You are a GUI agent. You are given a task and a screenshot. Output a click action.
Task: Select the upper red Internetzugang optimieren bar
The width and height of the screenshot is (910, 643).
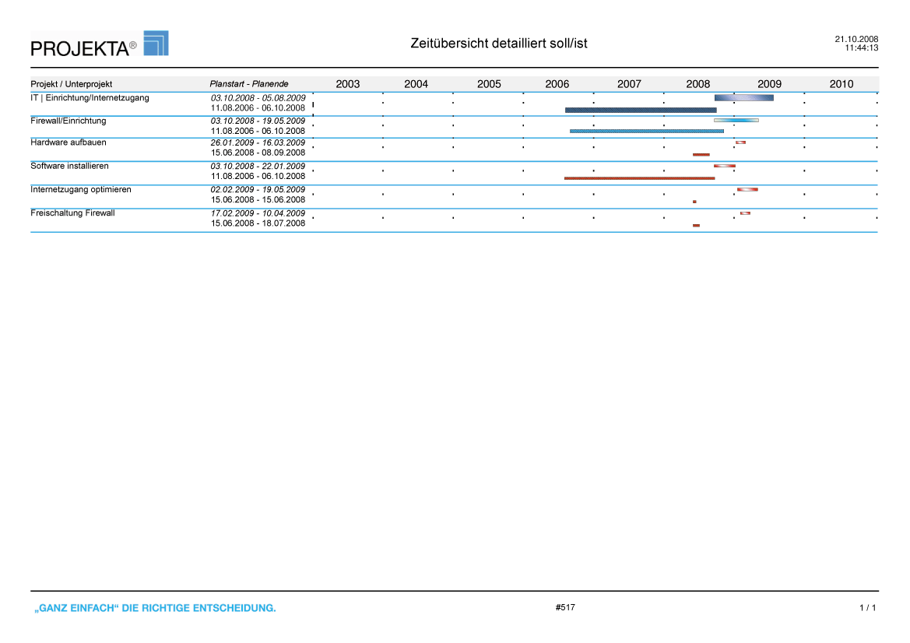coord(747,189)
